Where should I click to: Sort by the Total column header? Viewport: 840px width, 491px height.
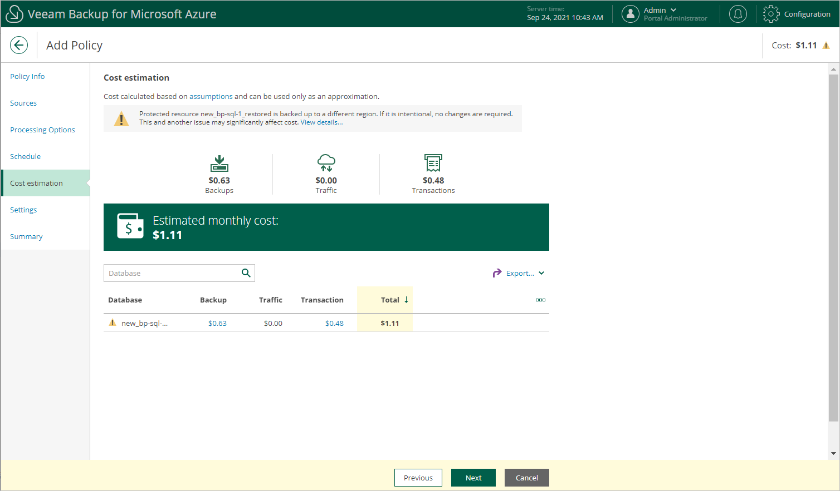tap(390, 300)
